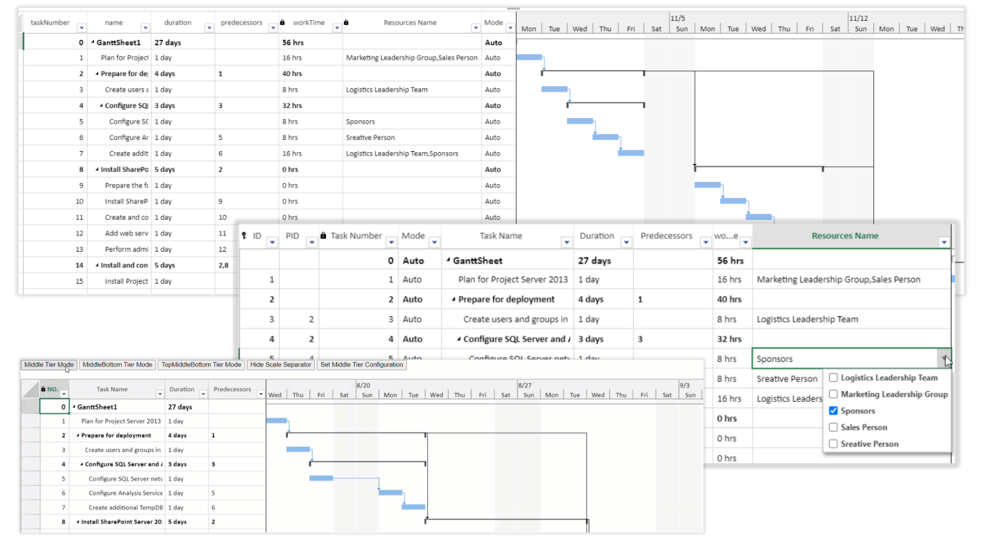Check Sales Person in resource list
The image size is (982, 538).
(x=833, y=427)
